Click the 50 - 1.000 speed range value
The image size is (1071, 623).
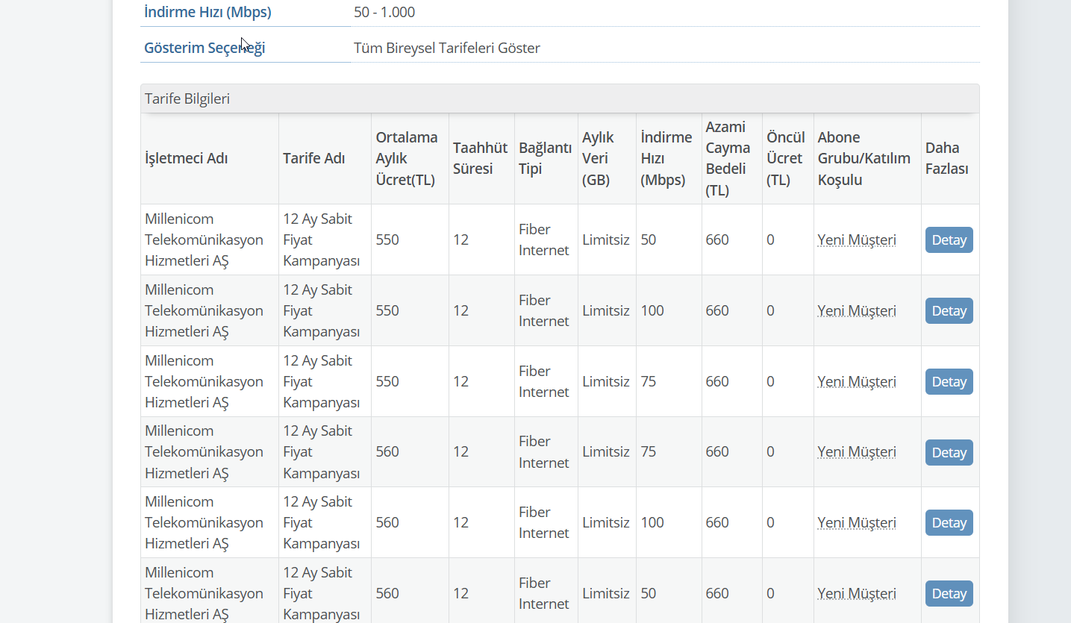pos(384,12)
